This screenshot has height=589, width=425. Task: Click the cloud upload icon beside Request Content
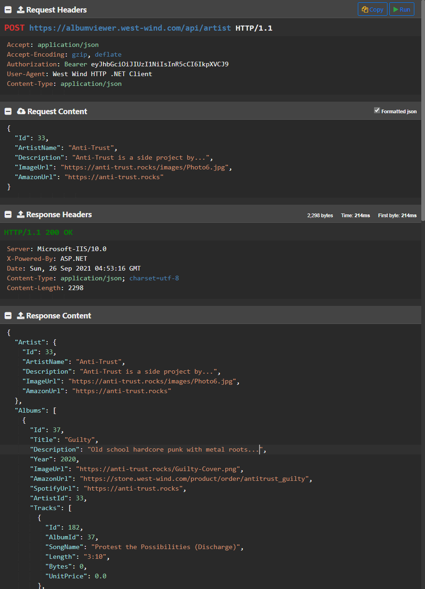pyautogui.click(x=21, y=111)
